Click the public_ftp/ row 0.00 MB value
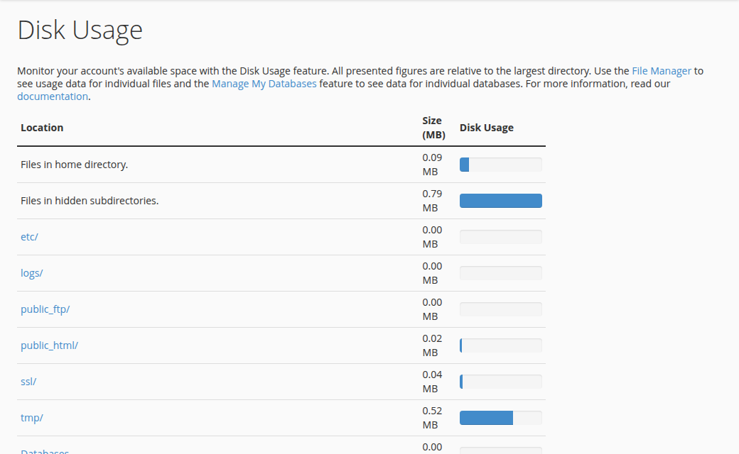The image size is (739, 454). (432, 309)
